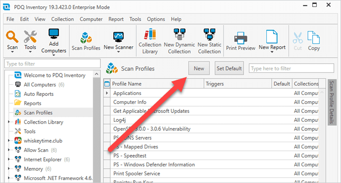Click Add Computers in the toolbar
The width and height of the screenshot is (341, 183).
54,41
